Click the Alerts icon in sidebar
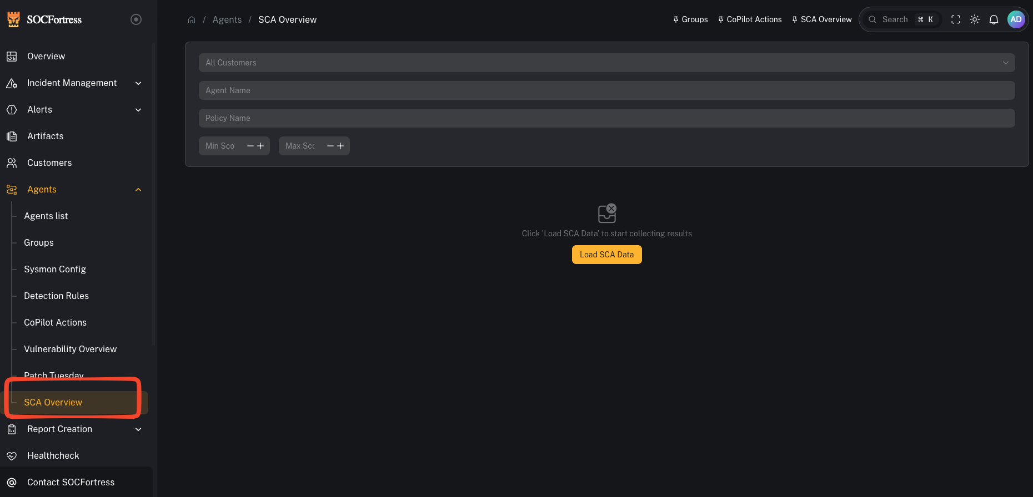The height and width of the screenshot is (497, 1033). tap(12, 109)
